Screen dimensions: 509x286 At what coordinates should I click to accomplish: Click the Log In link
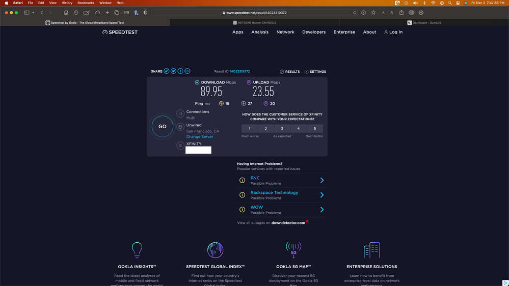tap(393, 32)
